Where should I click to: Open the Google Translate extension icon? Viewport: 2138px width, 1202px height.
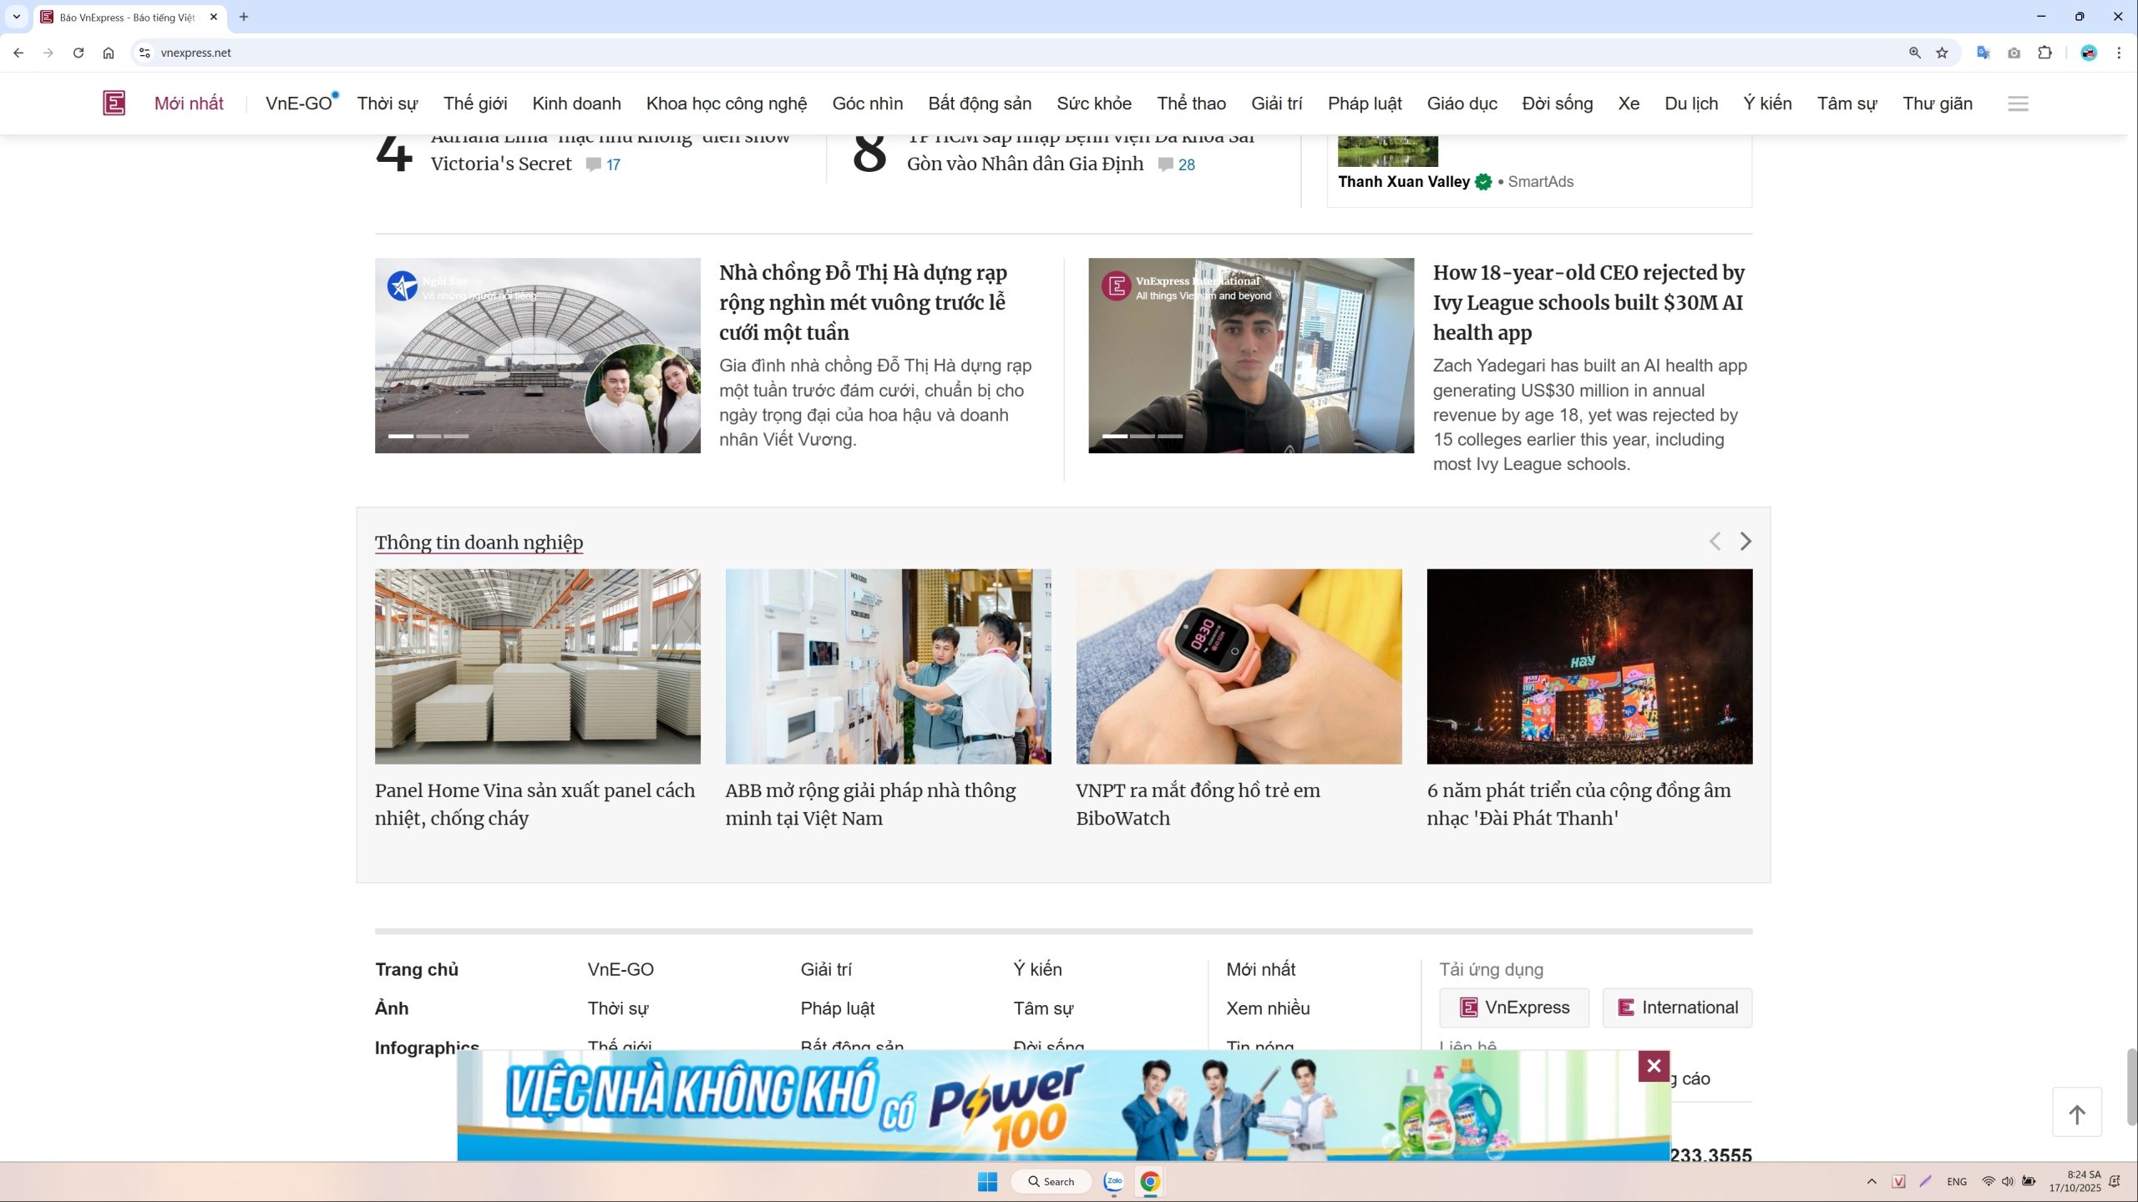click(x=1983, y=53)
